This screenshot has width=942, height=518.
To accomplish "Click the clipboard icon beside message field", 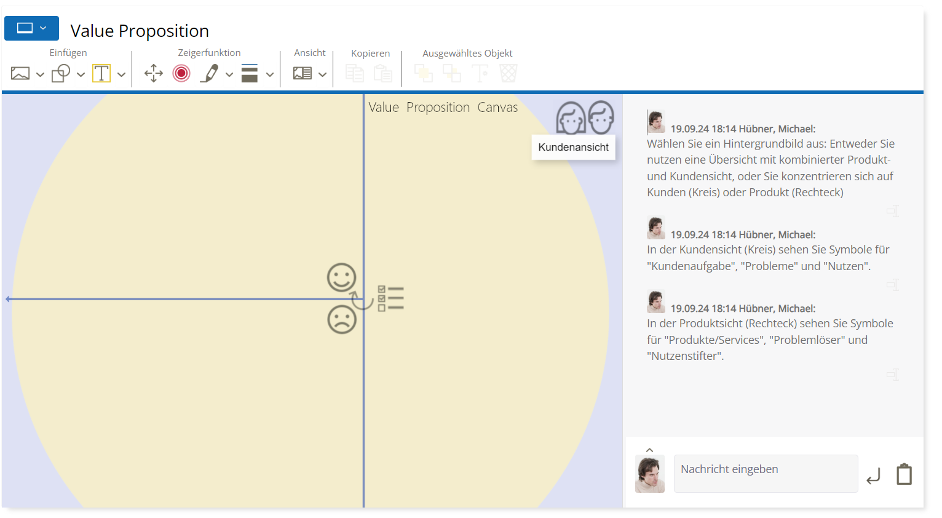I will (x=904, y=474).
